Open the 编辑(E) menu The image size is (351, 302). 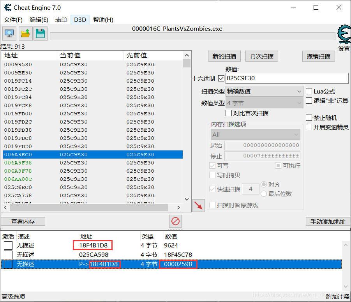pos(39,20)
